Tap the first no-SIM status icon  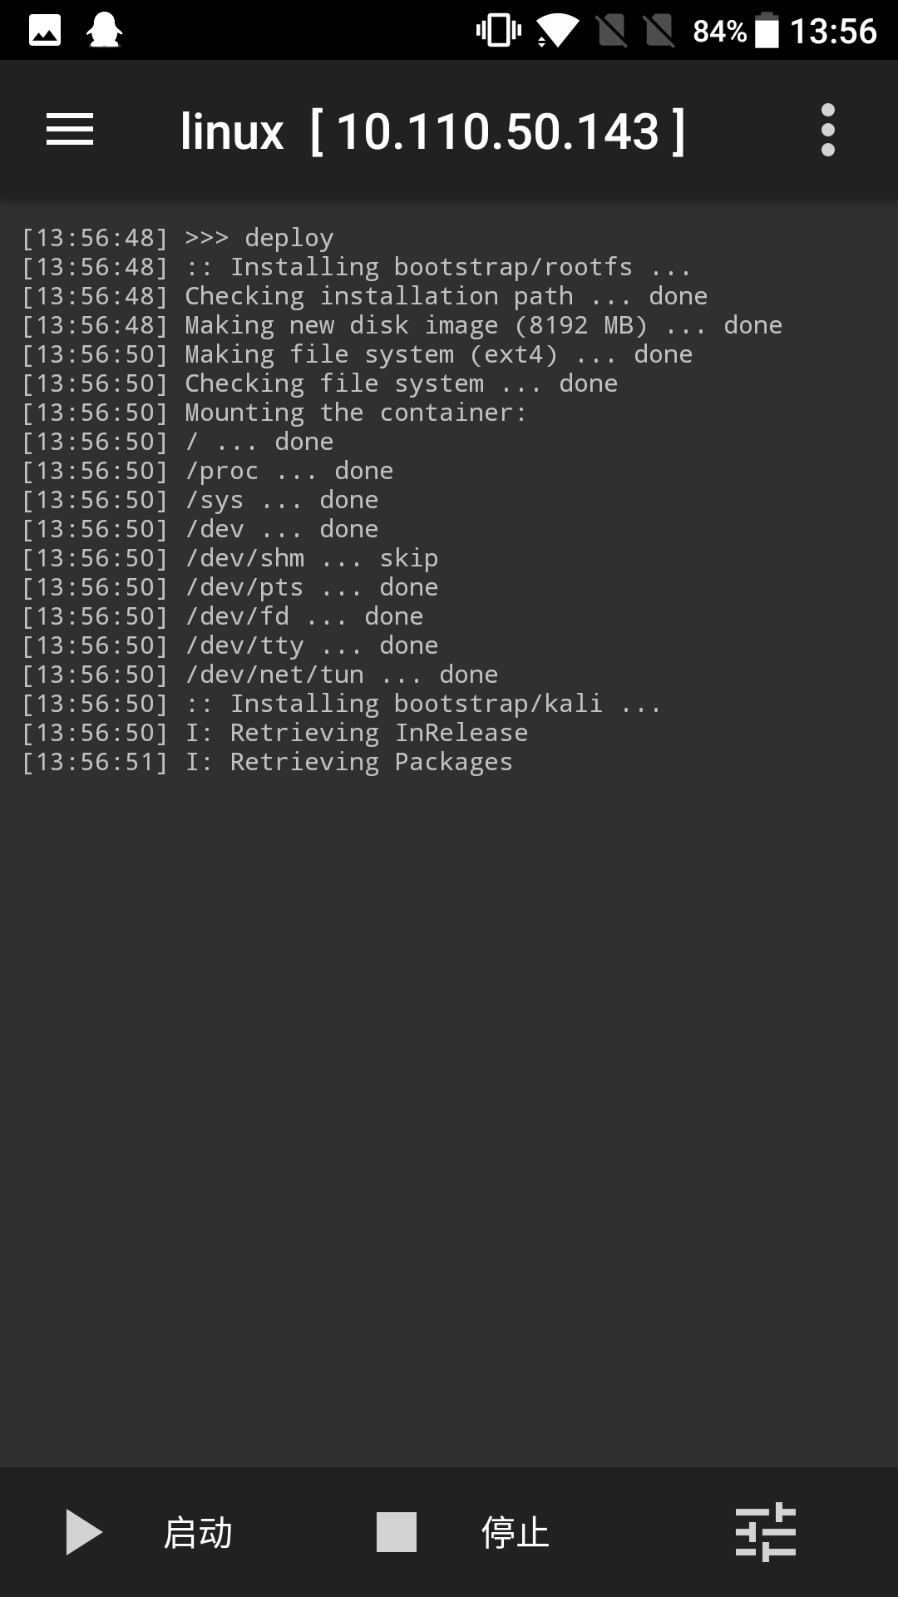pos(612,31)
